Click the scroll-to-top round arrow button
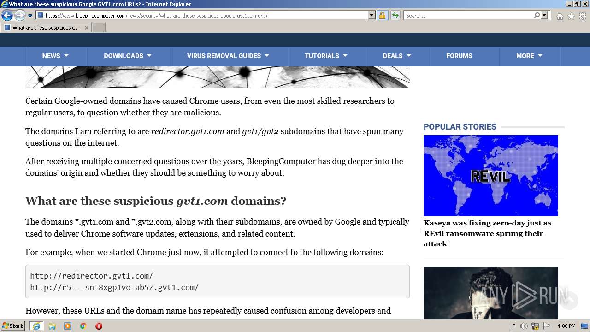590x332 pixels. click(569, 300)
